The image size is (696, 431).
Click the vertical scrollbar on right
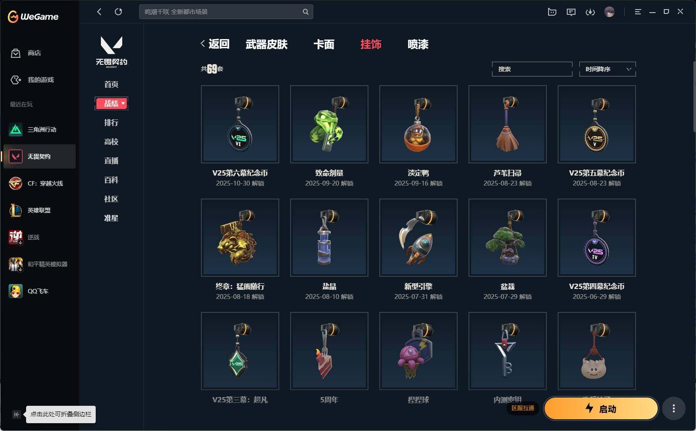tap(694, 96)
